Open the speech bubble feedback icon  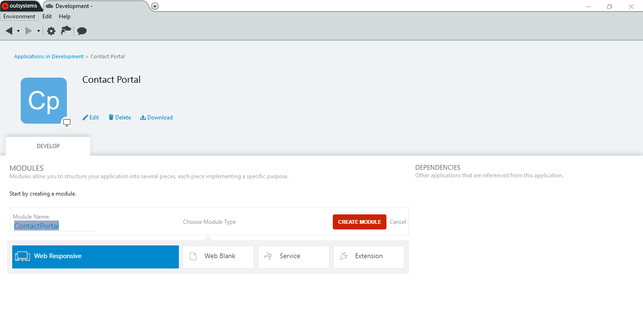tap(82, 31)
